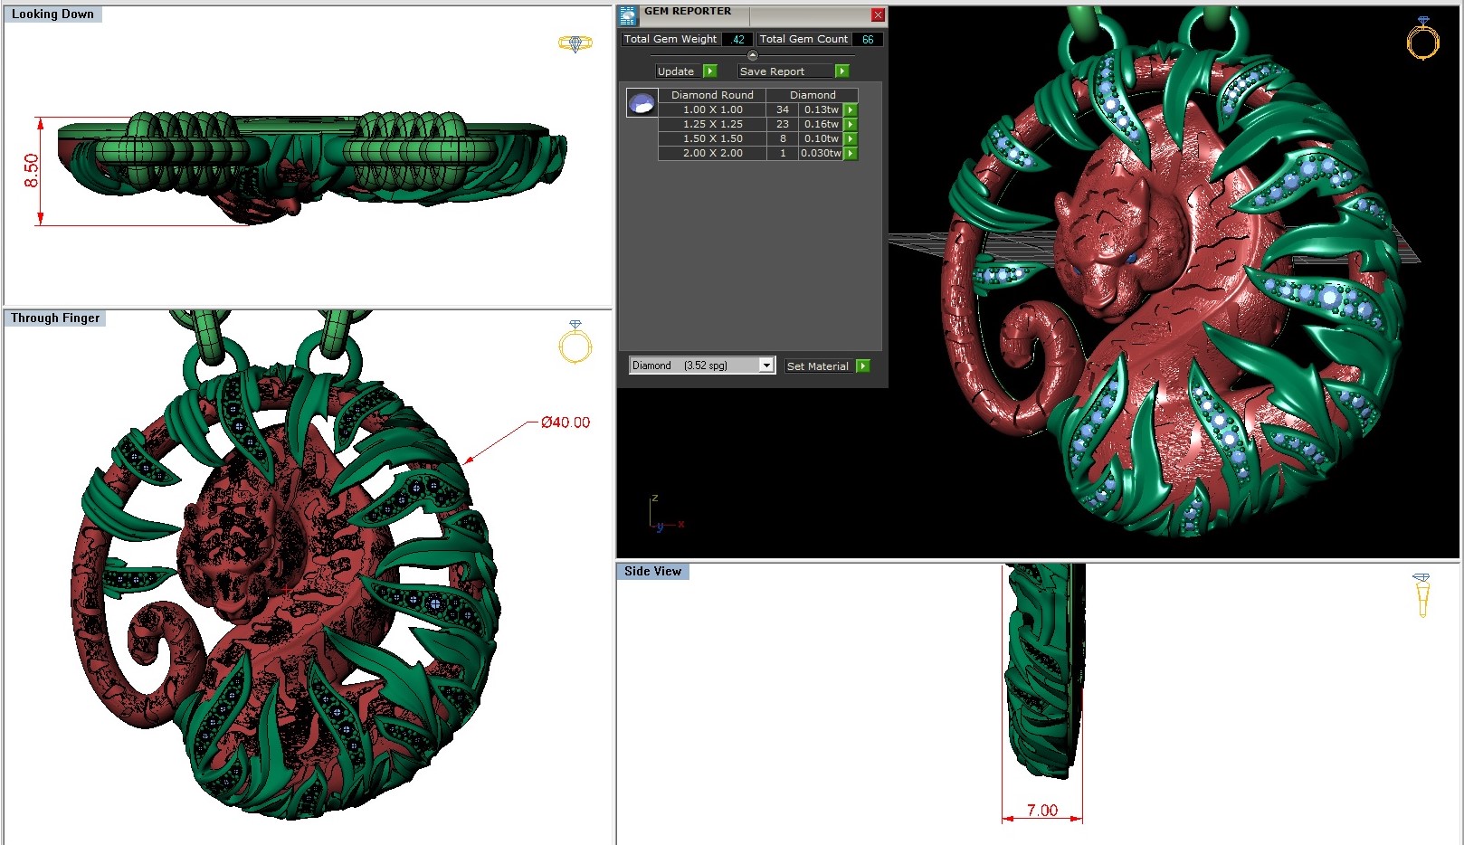Click the 7.00 thickness dimension label
The image size is (1464, 845).
pyautogui.click(x=1042, y=810)
